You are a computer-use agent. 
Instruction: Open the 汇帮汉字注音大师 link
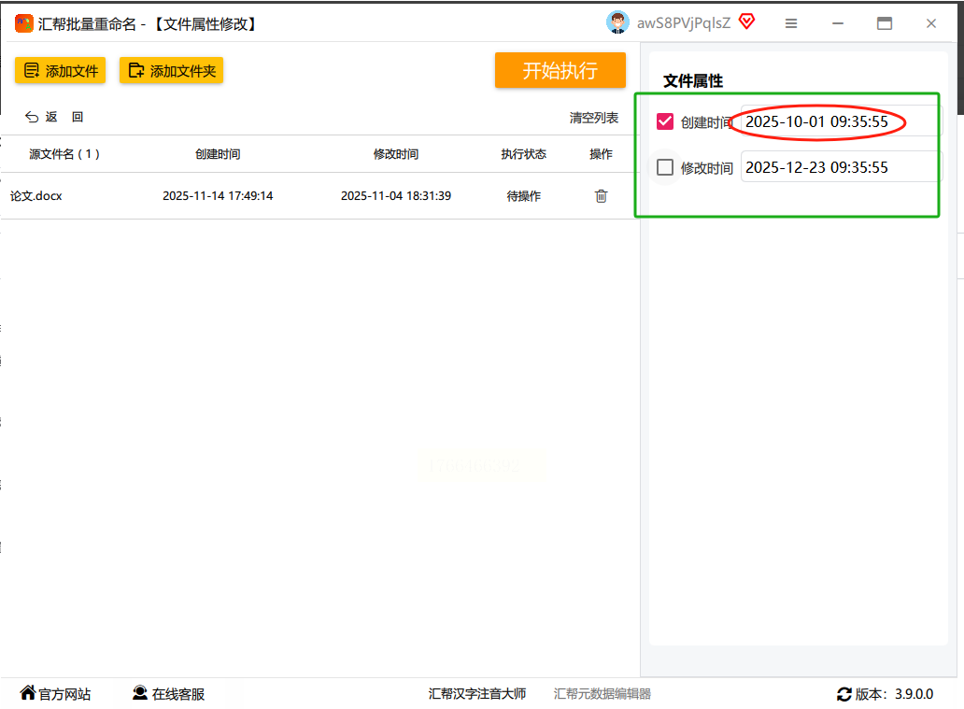tap(477, 694)
